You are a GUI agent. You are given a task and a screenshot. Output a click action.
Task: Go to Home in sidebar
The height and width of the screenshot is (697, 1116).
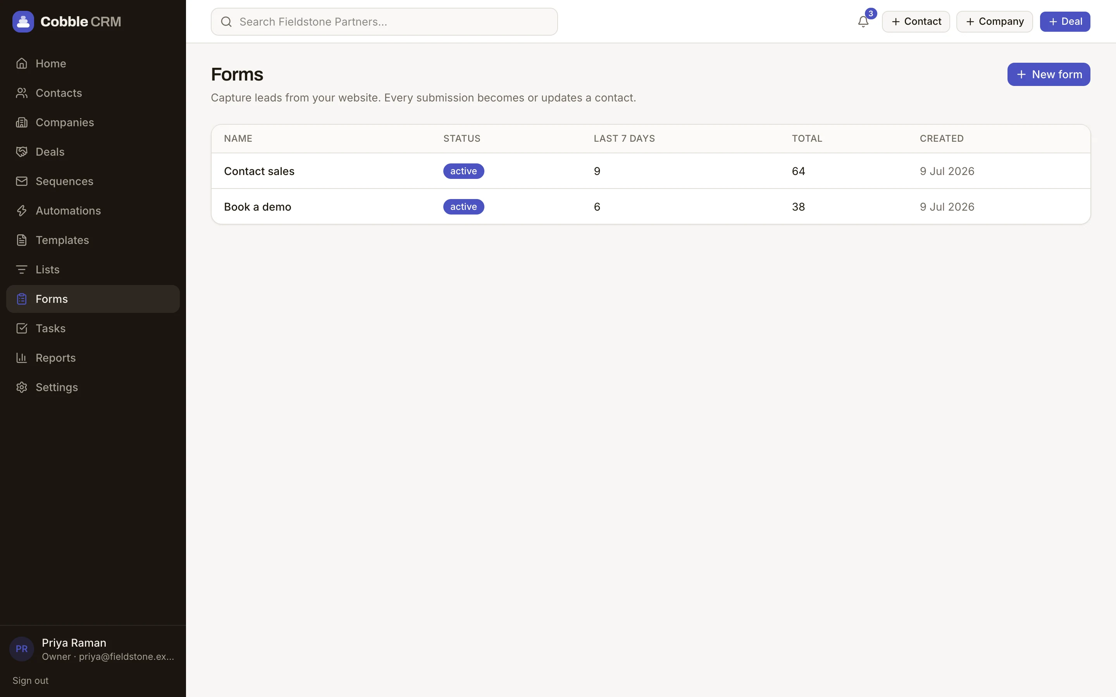(93, 64)
